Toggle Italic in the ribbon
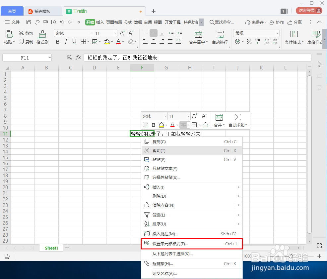327x279 pixels. (x=66, y=42)
